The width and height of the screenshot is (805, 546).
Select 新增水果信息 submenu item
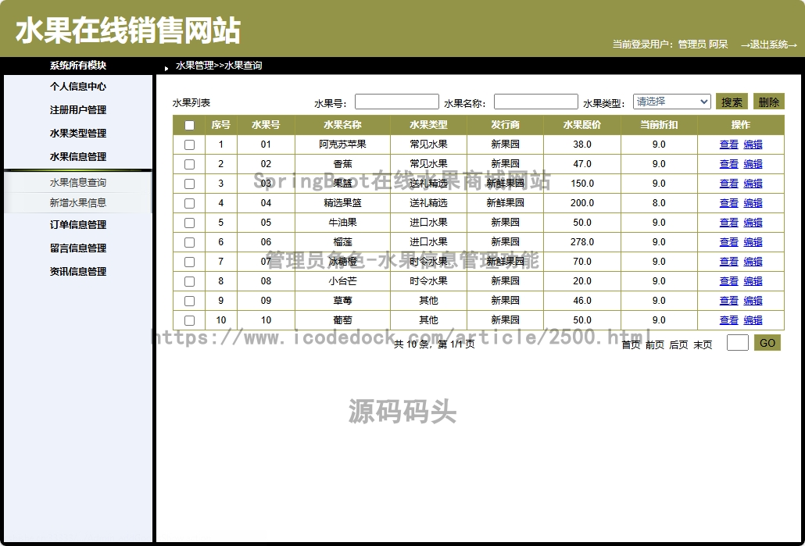(78, 202)
